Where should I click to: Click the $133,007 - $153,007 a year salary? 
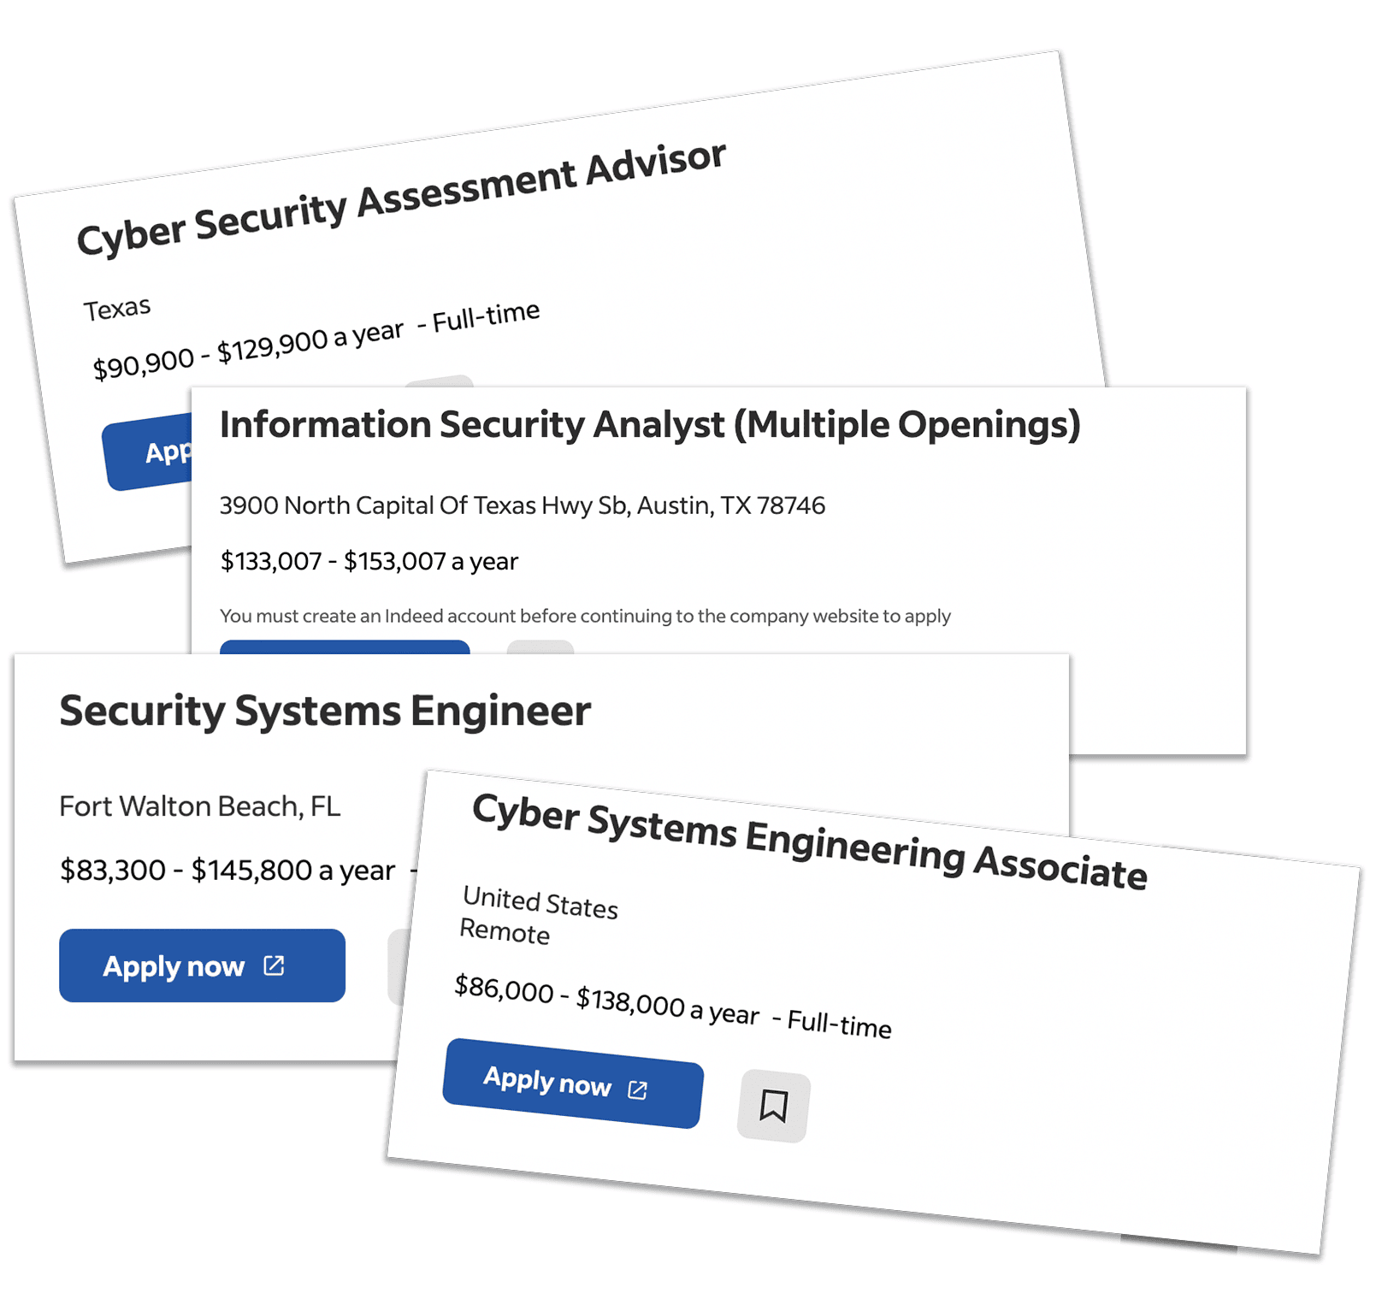369,562
